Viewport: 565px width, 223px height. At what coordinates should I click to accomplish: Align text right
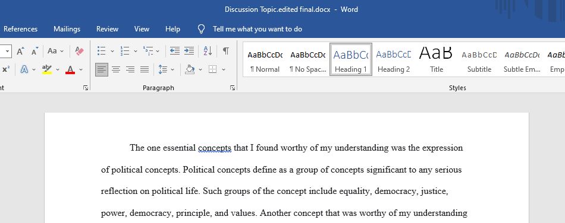coord(130,69)
